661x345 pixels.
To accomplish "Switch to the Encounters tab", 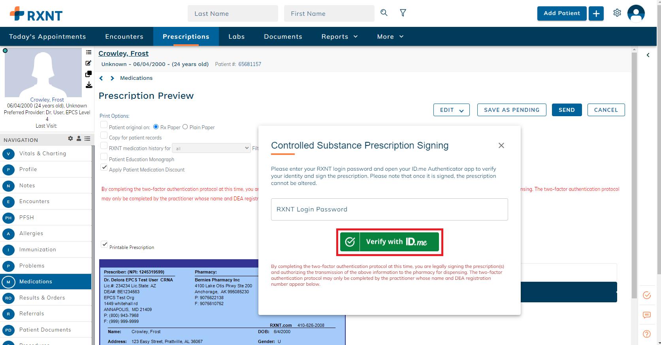I will click(x=124, y=36).
